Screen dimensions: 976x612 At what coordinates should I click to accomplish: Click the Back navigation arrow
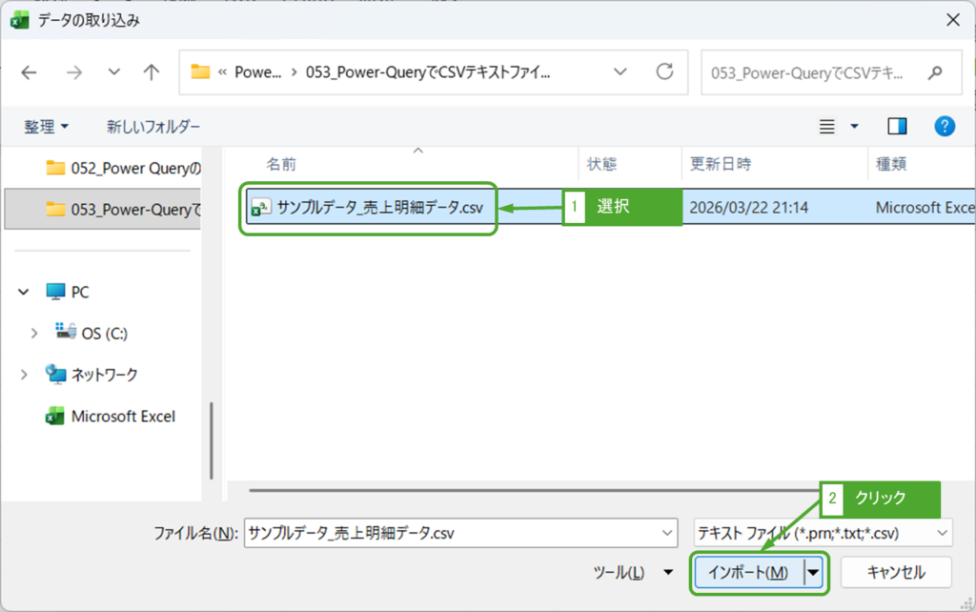tap(29, 72)
